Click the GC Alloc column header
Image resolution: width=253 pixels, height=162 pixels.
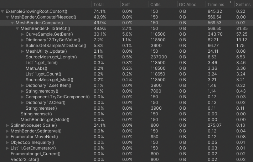tap(187, 4)
